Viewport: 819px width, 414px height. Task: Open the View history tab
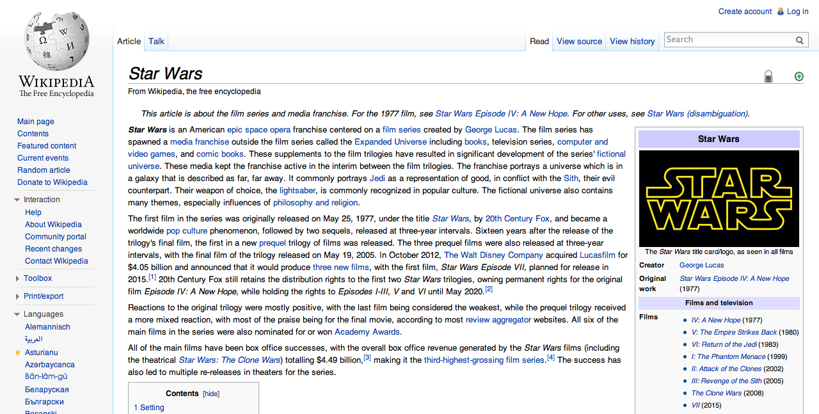pos(632,41)
